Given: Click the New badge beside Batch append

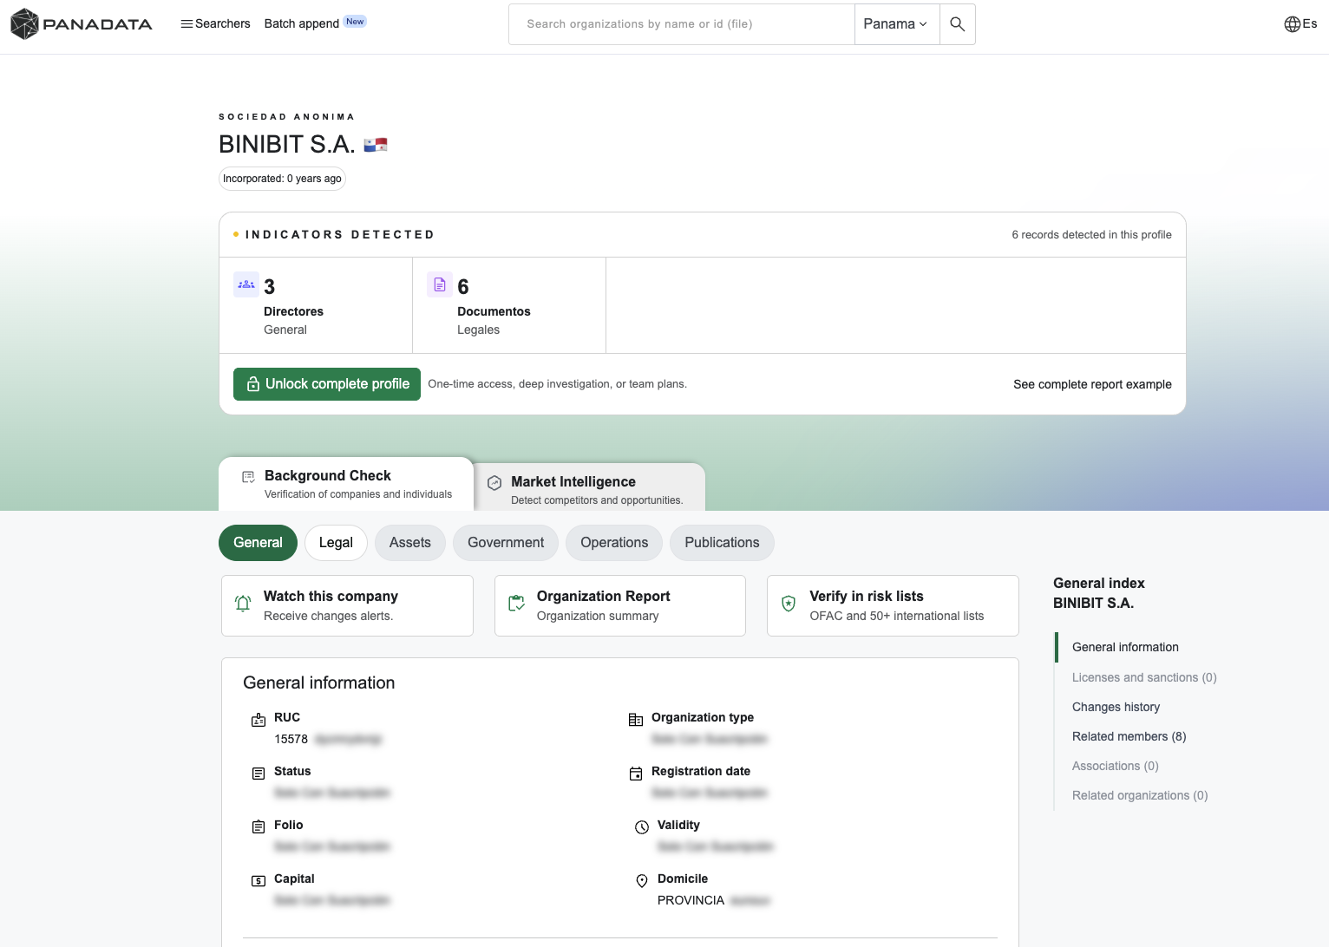Looking at the screenshot, I should click(355, 21).
